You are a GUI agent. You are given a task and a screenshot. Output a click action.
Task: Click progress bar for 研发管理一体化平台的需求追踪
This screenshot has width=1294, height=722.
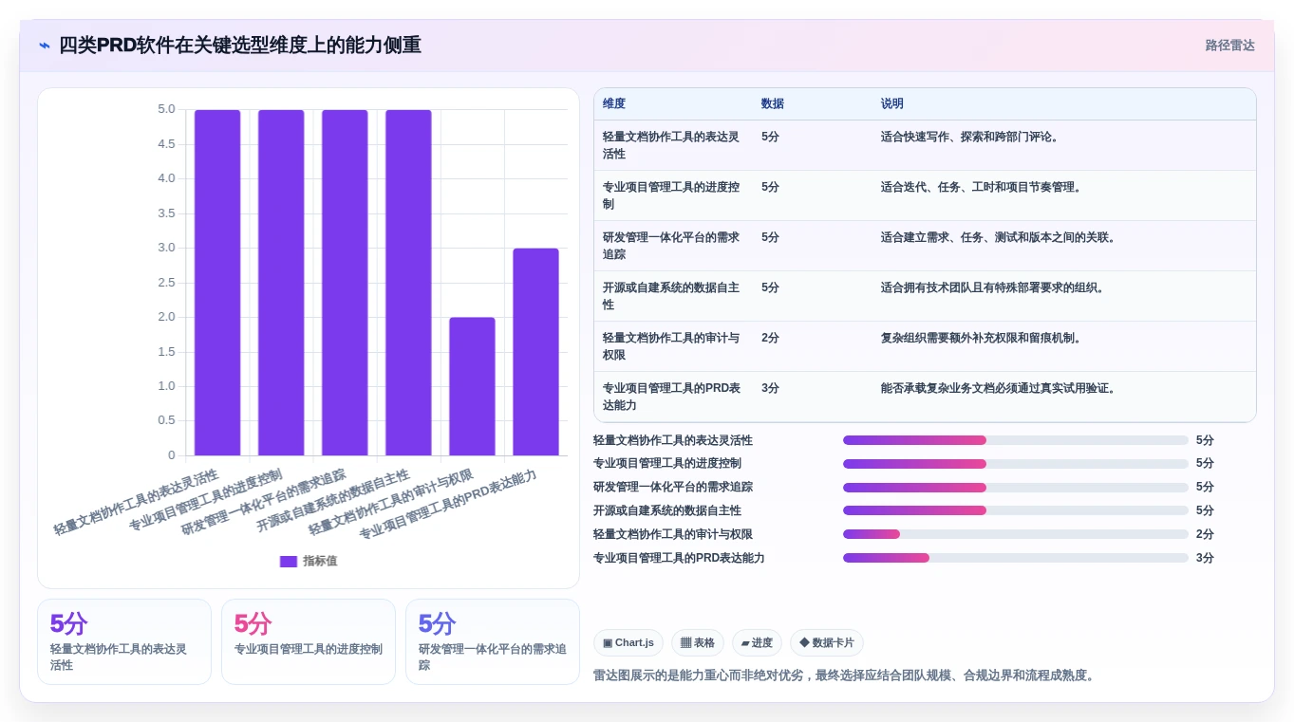pyautogui.click(x=1016, y=487)
